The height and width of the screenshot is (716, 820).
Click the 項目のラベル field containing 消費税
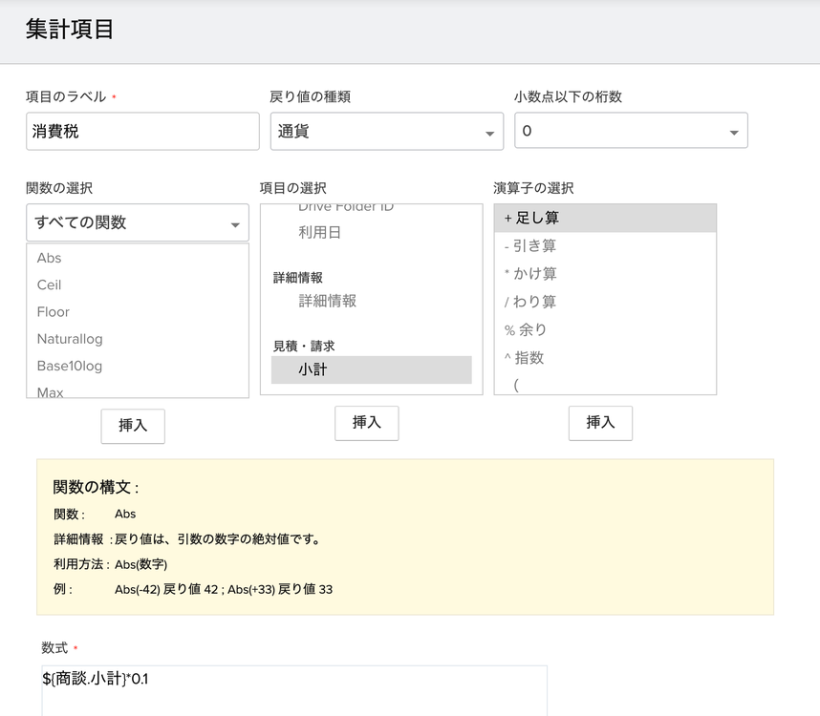[142, 132]
